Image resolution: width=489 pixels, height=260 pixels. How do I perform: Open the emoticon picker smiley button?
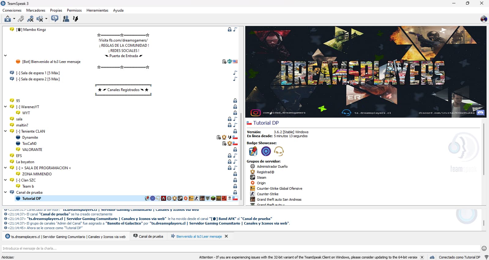pyautogui.click(x=484, y=248)
